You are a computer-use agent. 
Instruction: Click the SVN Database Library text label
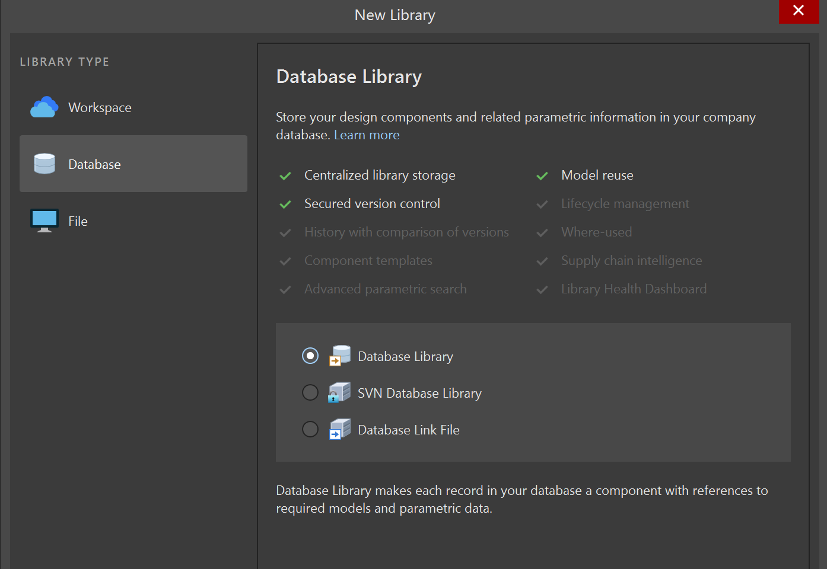tap(419, 394)
